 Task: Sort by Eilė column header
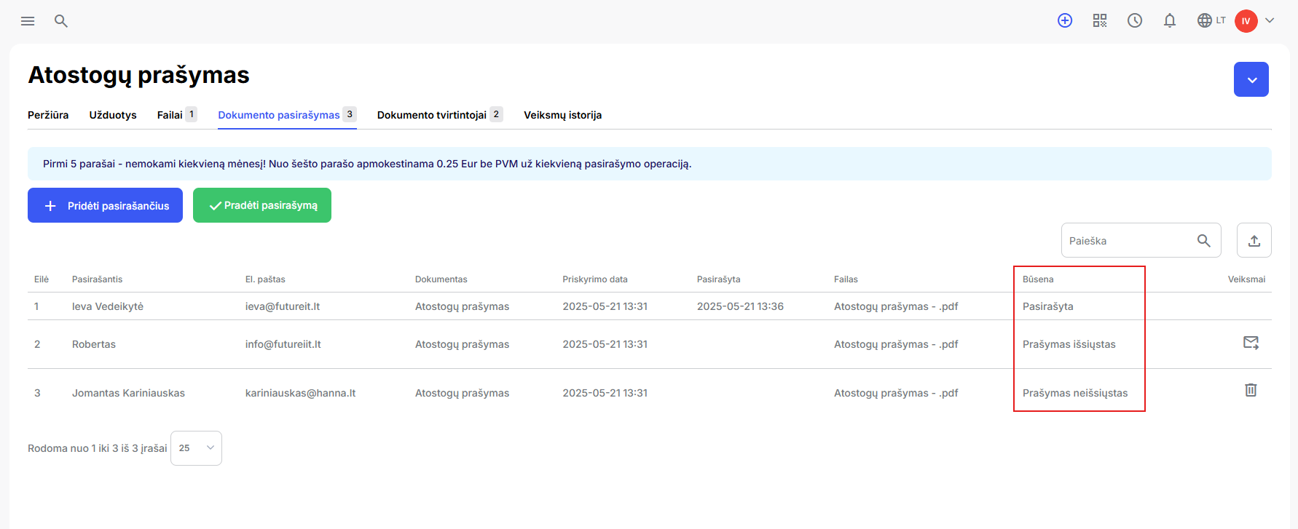tap(42, 279)
